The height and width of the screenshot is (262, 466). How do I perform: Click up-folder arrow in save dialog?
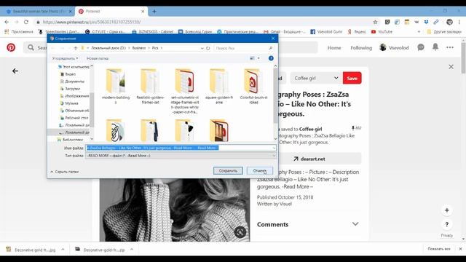(76, 48)
